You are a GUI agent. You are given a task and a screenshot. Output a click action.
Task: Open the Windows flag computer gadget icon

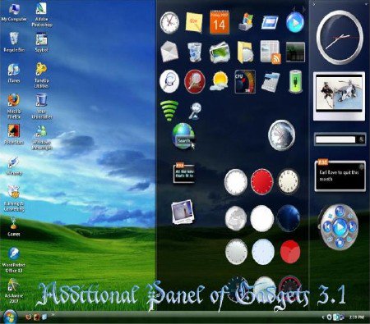click(x=246, y=21)
